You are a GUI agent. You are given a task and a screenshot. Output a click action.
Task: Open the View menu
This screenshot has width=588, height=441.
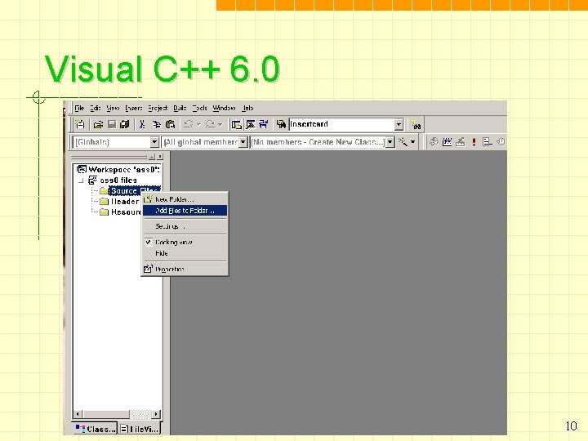click(113, 108)
